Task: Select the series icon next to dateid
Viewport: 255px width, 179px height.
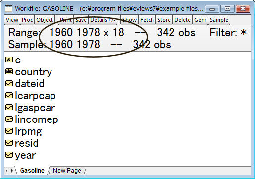Action: tap(9, 83)
